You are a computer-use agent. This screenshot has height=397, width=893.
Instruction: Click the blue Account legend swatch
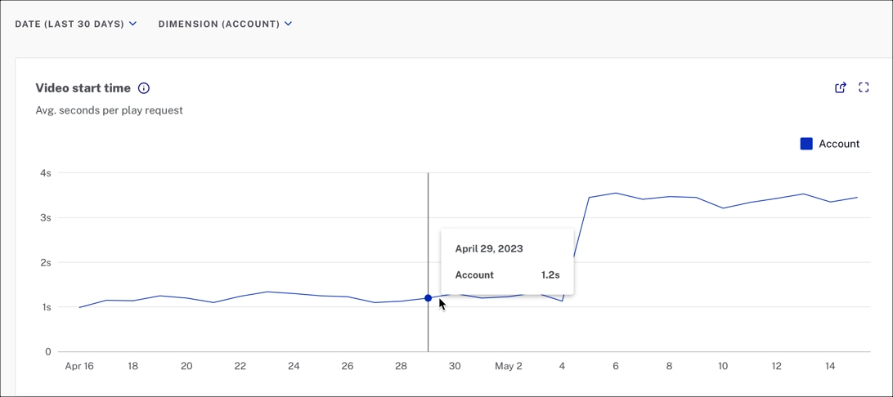tap(806, 144)
